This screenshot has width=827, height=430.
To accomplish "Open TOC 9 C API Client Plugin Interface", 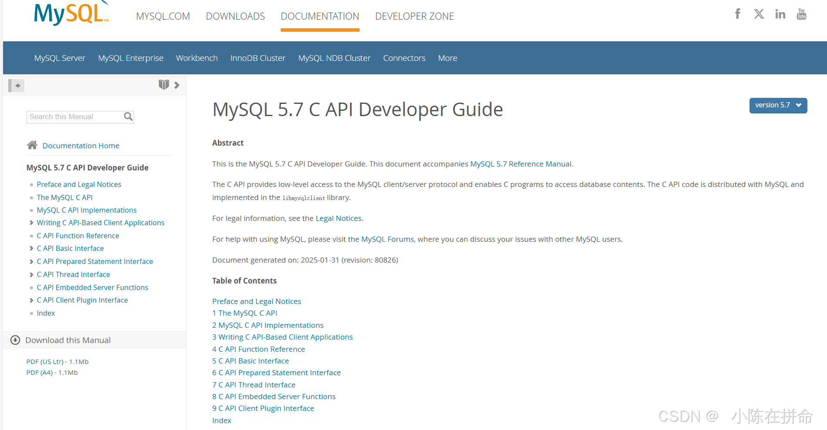I will pyautogui.click(x=263, y=408).
